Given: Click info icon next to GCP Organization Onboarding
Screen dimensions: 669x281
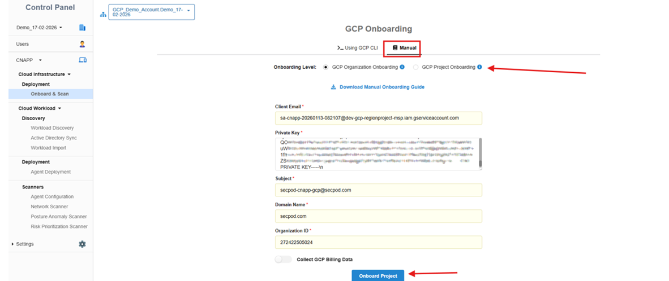Looking at the screenshot, I should tap(402, 67).
